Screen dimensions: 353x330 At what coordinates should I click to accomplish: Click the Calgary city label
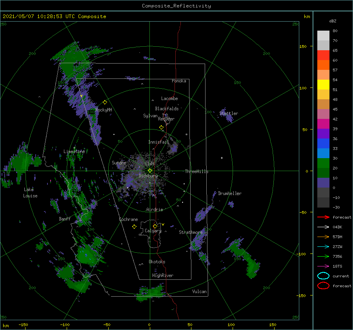153,231
